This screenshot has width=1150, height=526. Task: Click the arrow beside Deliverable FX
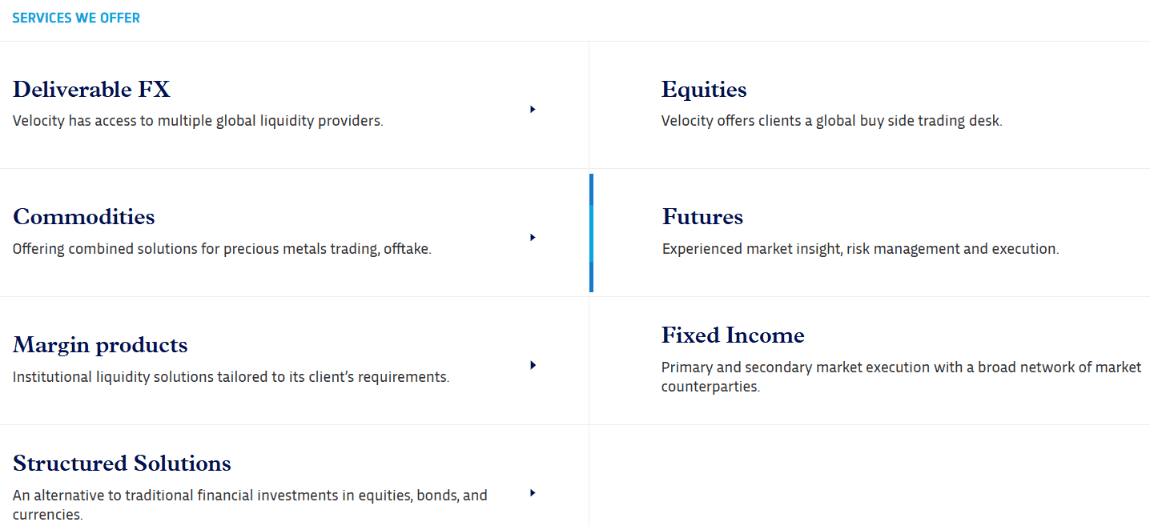coord(533,109)
